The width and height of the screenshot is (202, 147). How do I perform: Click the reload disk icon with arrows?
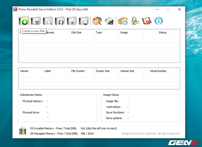click(60, 21)
